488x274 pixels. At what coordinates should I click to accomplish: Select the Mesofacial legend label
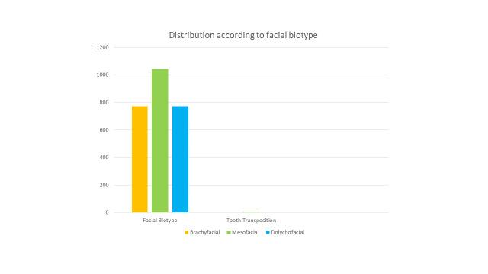point(246,232)
